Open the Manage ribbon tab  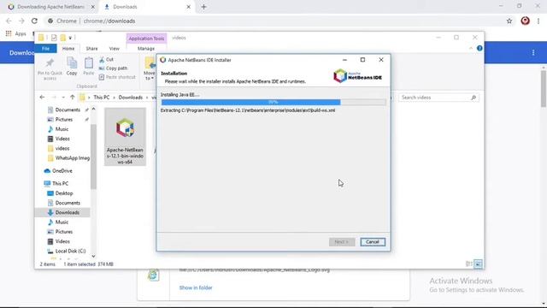point(146,49)
